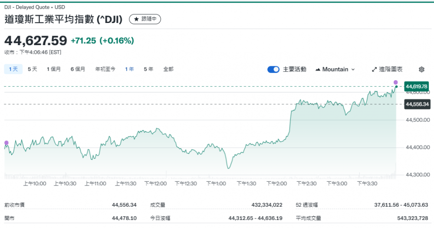Screen dimensions: 434x228
Task: Switch to the 5天 range
Action: click(33, 69)
